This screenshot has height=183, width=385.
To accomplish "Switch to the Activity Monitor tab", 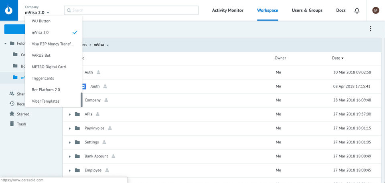I will click(x=227, y=10).
